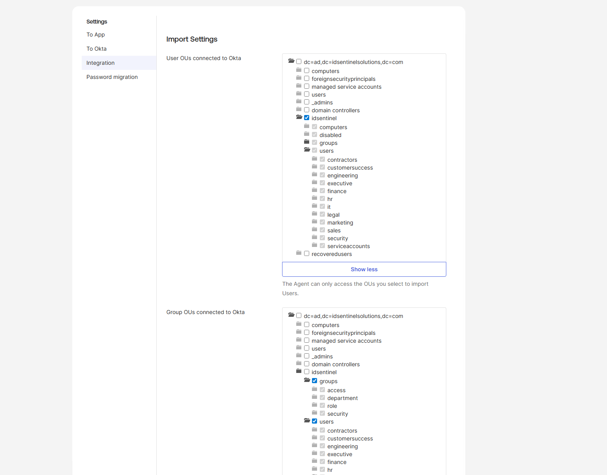Select the it label in User OUs tree
This screenshot has width=607, height=475.
[x=329, y=207]
